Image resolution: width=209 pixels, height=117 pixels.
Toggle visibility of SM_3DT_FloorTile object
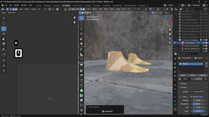(x=203, y=46)
